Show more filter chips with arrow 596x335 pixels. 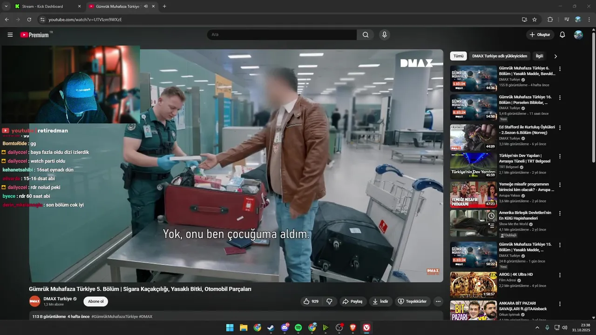(x=555, y=56)
